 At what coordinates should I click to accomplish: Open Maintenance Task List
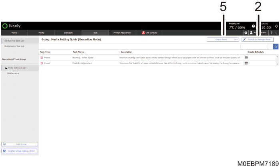(15, 46)
